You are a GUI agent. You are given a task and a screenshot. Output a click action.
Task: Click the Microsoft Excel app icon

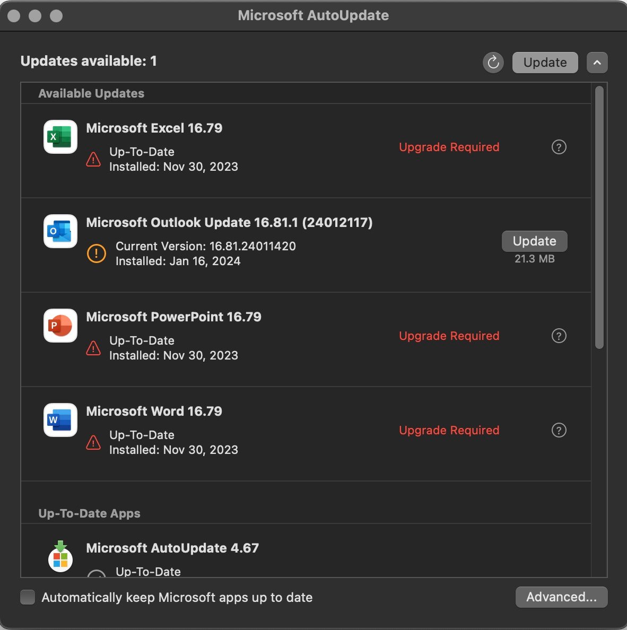[x=60, y=137]
